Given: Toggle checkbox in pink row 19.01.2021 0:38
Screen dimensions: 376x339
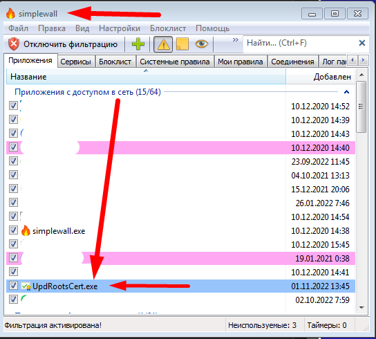Looking at the screenshot, I should coord(13,258).
